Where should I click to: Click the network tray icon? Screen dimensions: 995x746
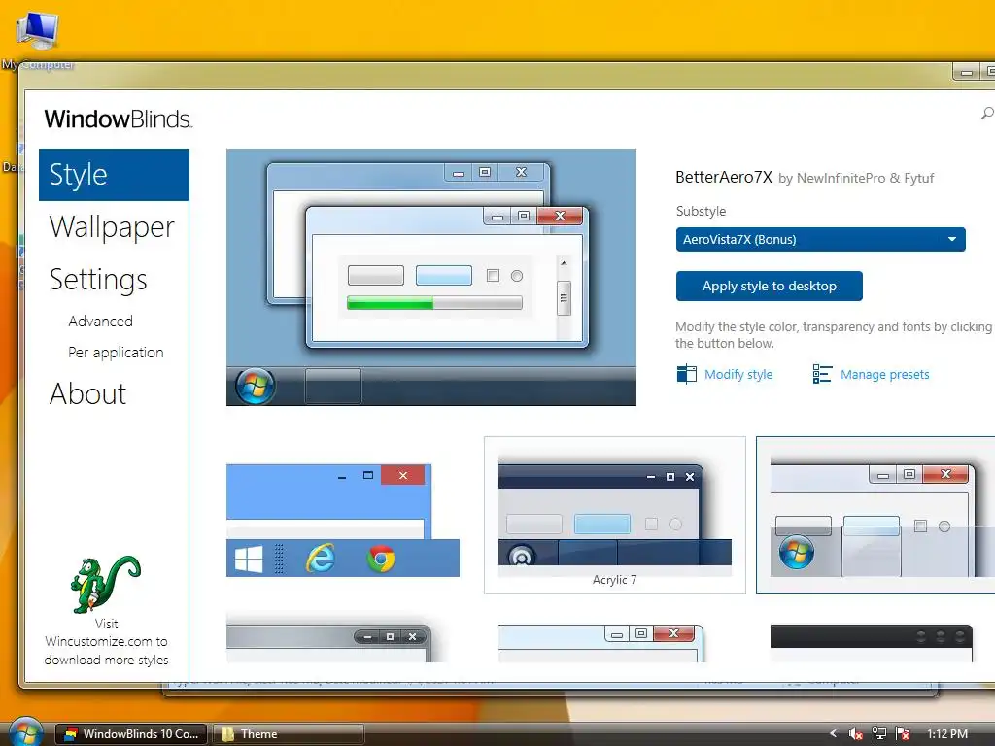tap(878, 734)
